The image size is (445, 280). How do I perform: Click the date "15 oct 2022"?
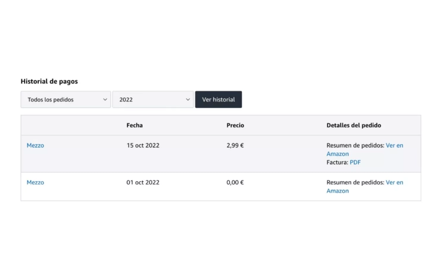coord(143,145)
